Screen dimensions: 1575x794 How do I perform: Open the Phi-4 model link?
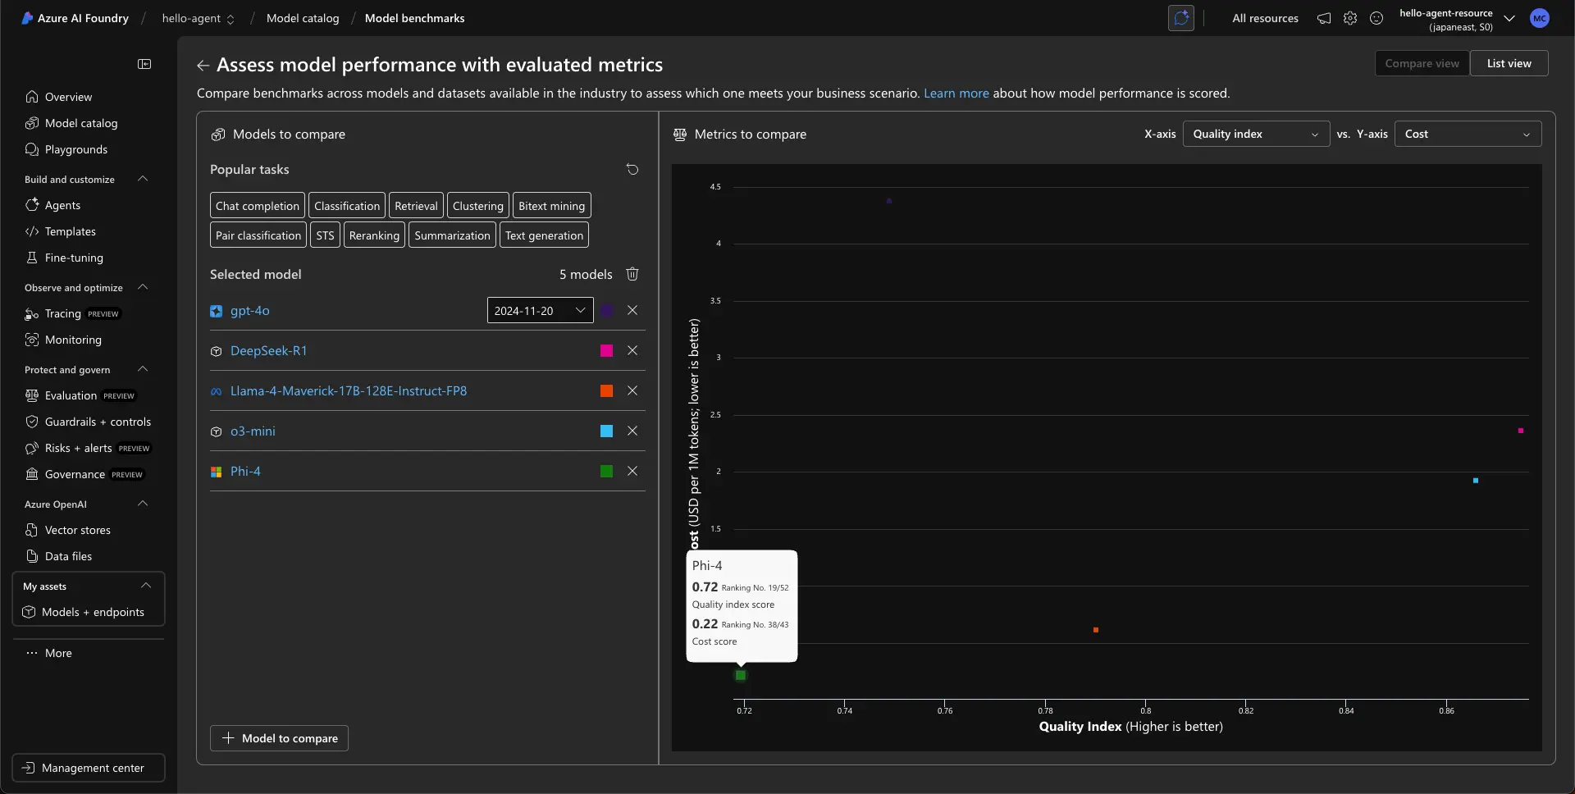[245, 471]
